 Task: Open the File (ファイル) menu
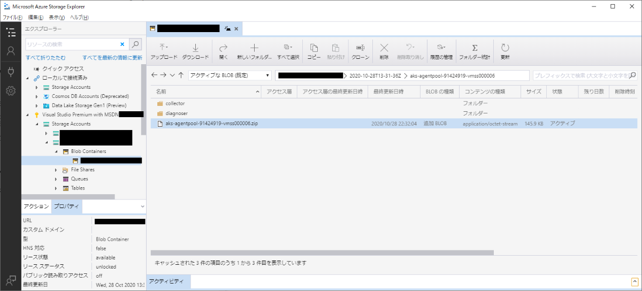[x=12, y=18]
